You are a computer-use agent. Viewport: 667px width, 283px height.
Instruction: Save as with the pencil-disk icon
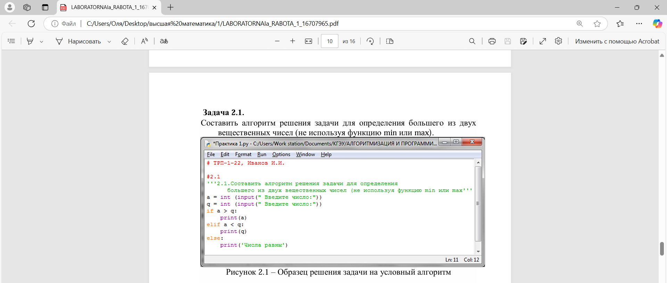tap(524, 41)
